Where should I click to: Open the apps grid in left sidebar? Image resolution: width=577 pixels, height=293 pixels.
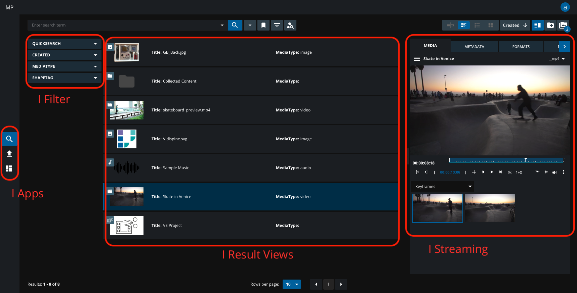click(x=9, y=168)
